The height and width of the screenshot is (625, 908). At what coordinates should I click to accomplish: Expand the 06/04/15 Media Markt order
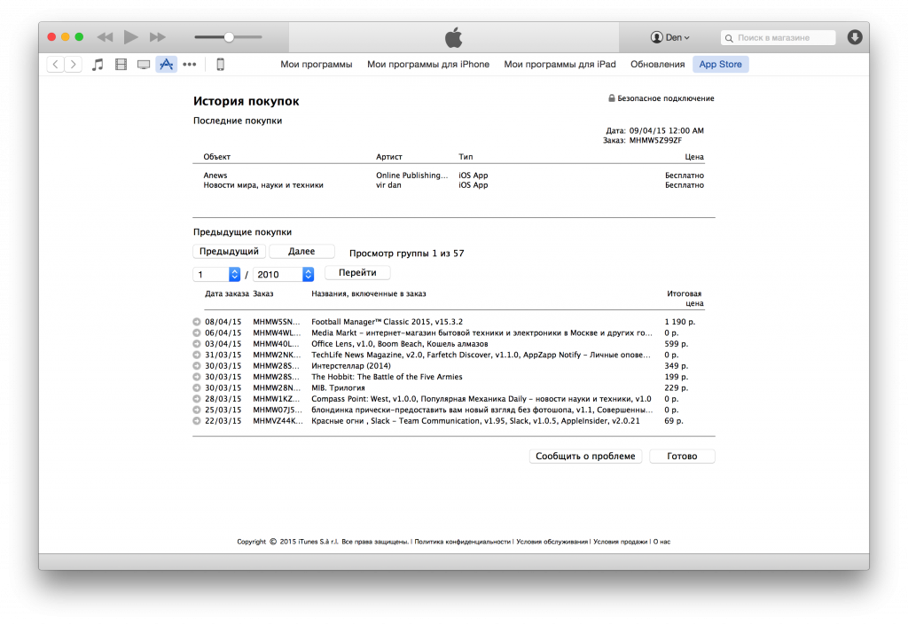point(197,332)
